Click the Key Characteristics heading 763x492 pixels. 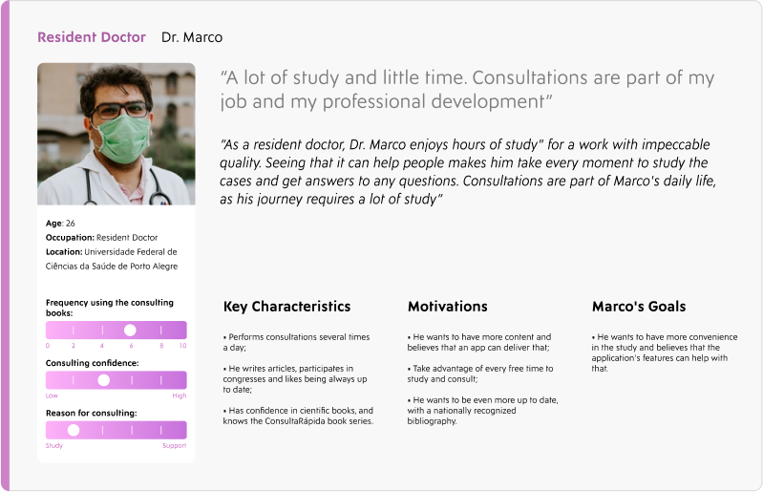286,307
